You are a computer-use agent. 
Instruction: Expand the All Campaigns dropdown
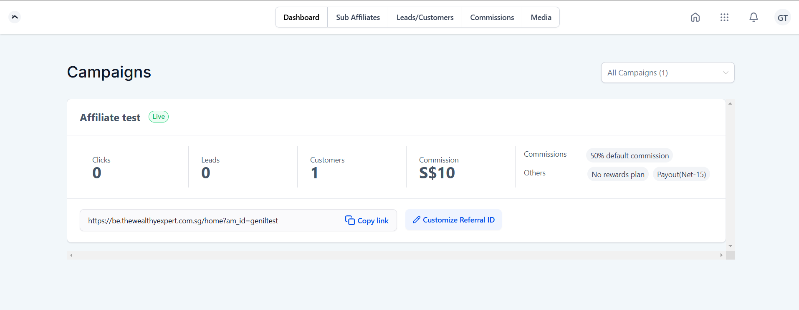(667, 72)
